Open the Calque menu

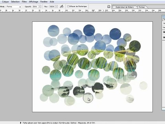(5, 2)
